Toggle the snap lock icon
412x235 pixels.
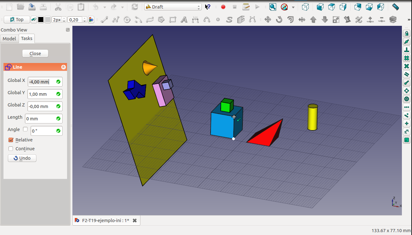click(407, 33)
